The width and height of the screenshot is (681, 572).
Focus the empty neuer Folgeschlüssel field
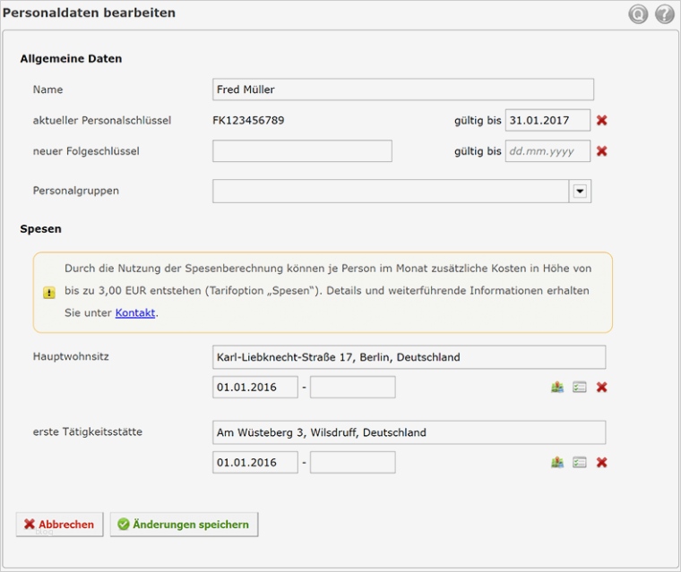click(302, 151)
